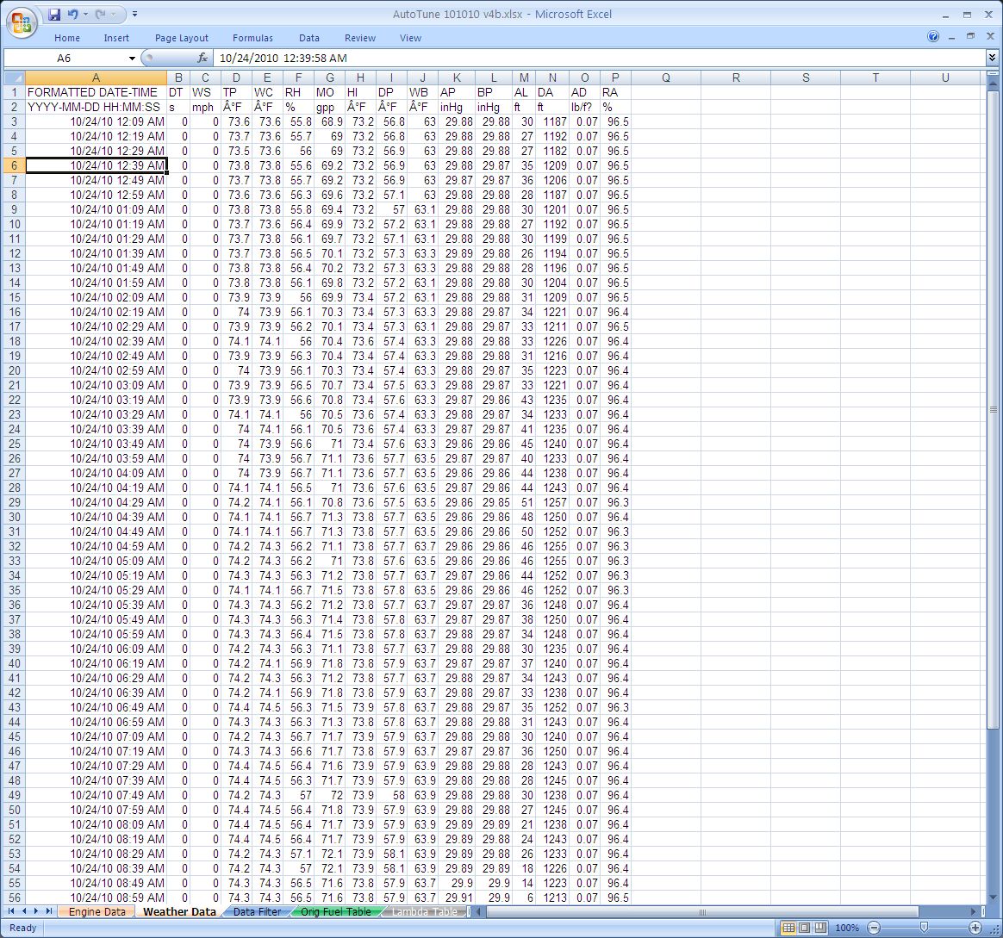Switch to Page Layout view in status bar
The height and width of the screenshot is (938, 1003).
coord(803,928)
